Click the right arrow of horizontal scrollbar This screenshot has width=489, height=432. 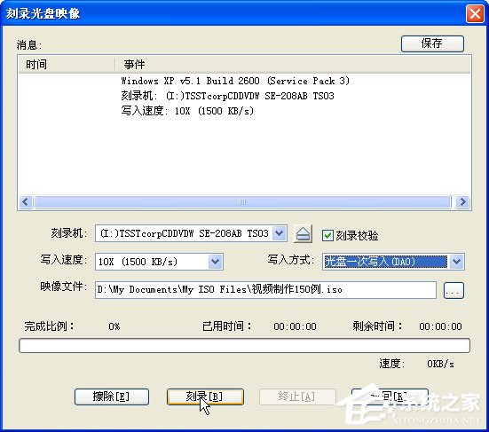(x=462, y=201)
